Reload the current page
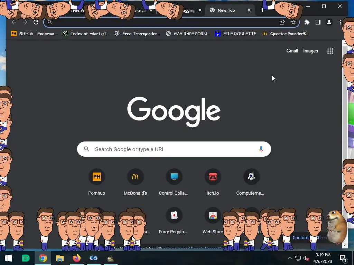 pyautogui.click(x=36, y=22)
